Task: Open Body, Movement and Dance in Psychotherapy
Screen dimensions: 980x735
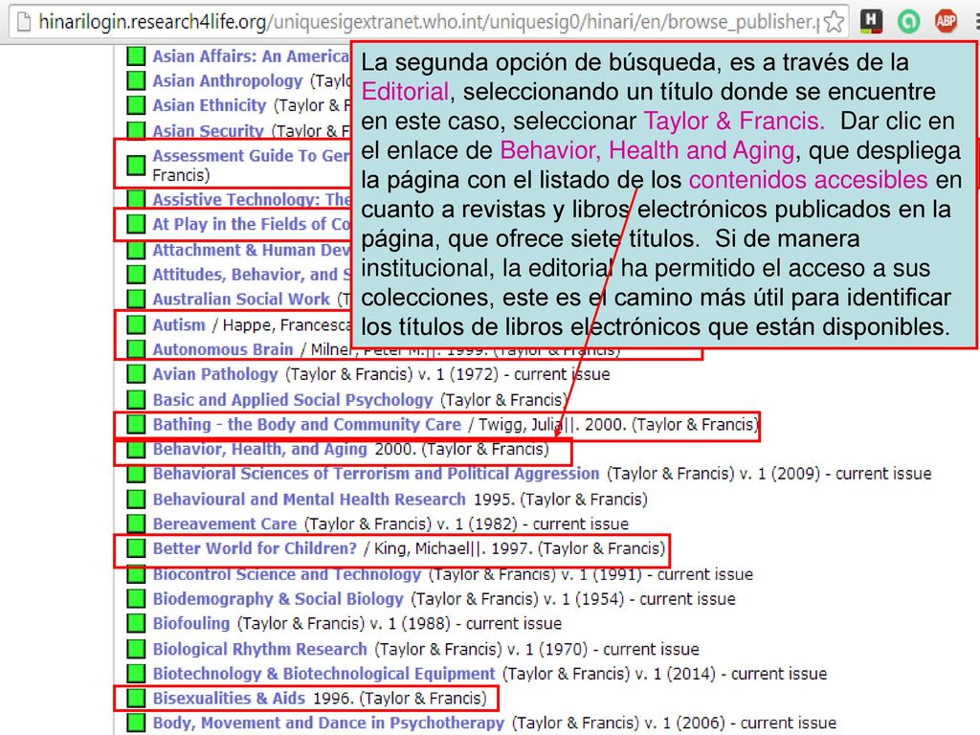Action: (x=328, y=723)
